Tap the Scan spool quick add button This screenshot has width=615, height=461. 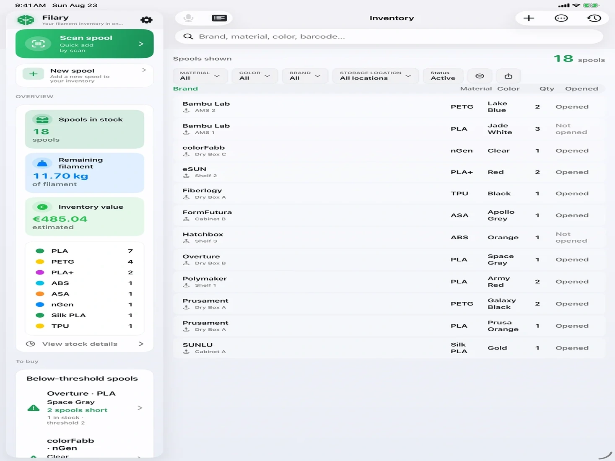[x=85, y=44]
